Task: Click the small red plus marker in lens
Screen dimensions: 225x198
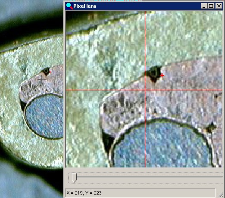Action: pos(162,75)
